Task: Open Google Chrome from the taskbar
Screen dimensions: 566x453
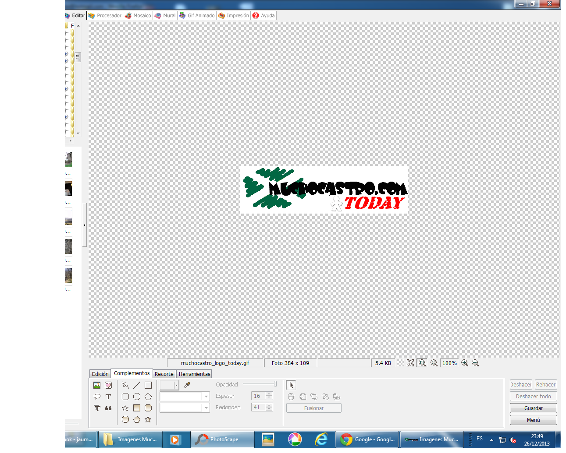Action: (x=367, y=439)
